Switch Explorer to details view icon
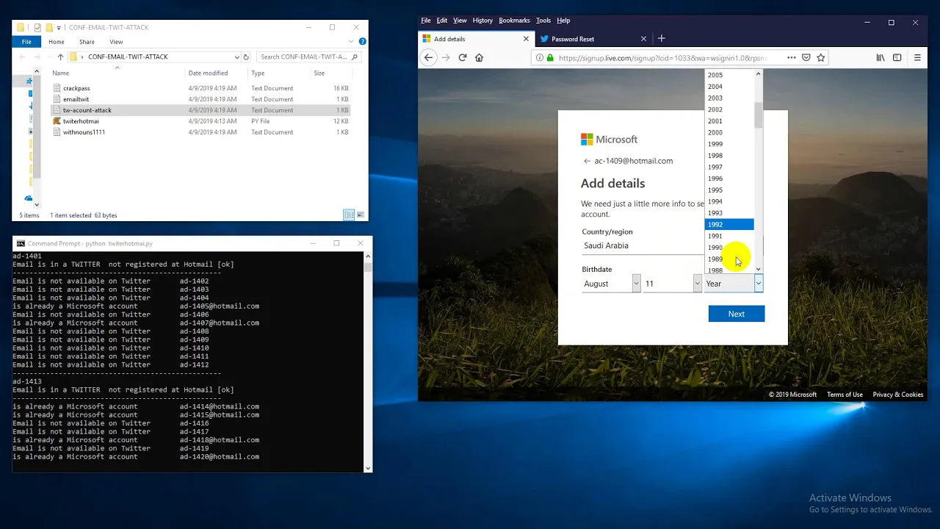This screenshot has width=940, height=529. (348, 215)
